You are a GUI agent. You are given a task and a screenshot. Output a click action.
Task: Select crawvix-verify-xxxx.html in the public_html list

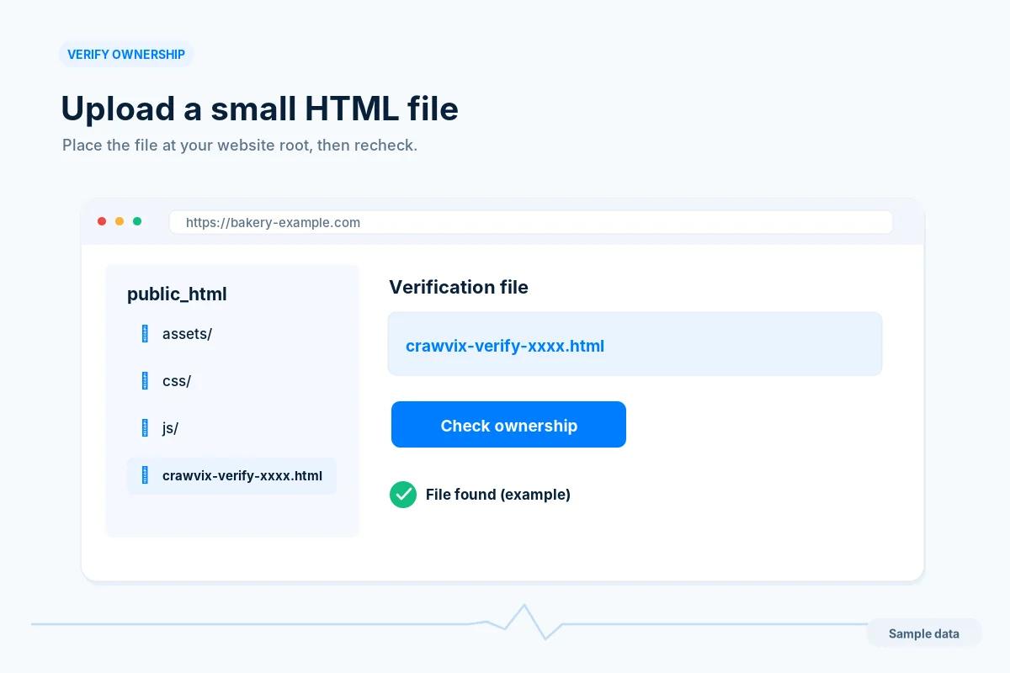(231, 476)
